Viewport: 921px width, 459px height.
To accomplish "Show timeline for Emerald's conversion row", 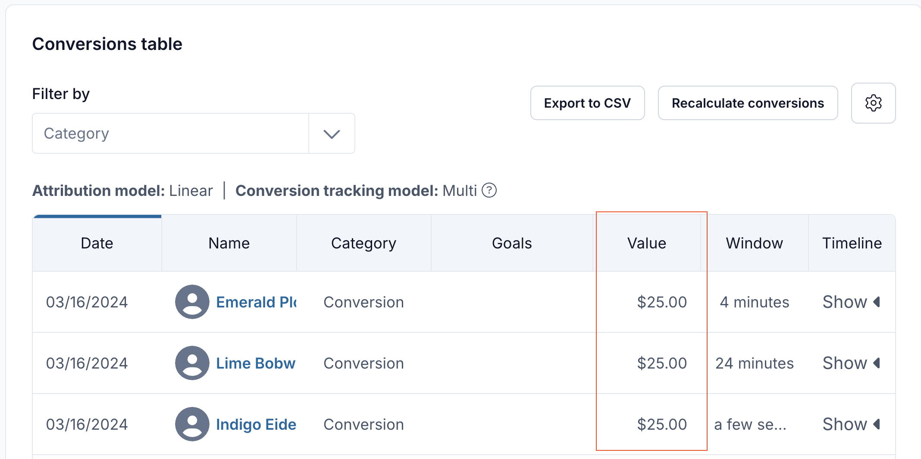I will click(851, 302).
